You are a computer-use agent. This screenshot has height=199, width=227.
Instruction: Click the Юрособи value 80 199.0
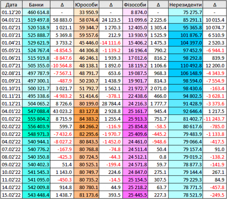(86, 103)
